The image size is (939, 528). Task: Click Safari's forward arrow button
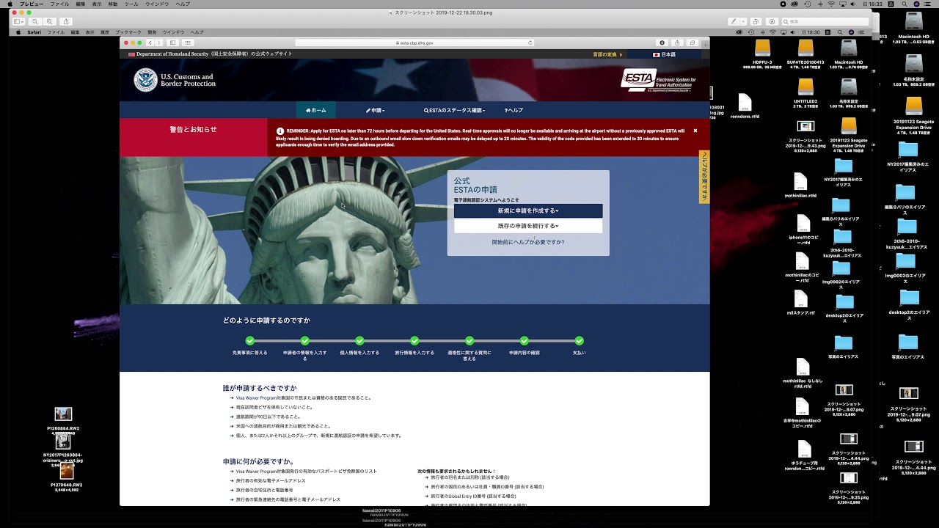pyautogui.click(x=159, y=43)
